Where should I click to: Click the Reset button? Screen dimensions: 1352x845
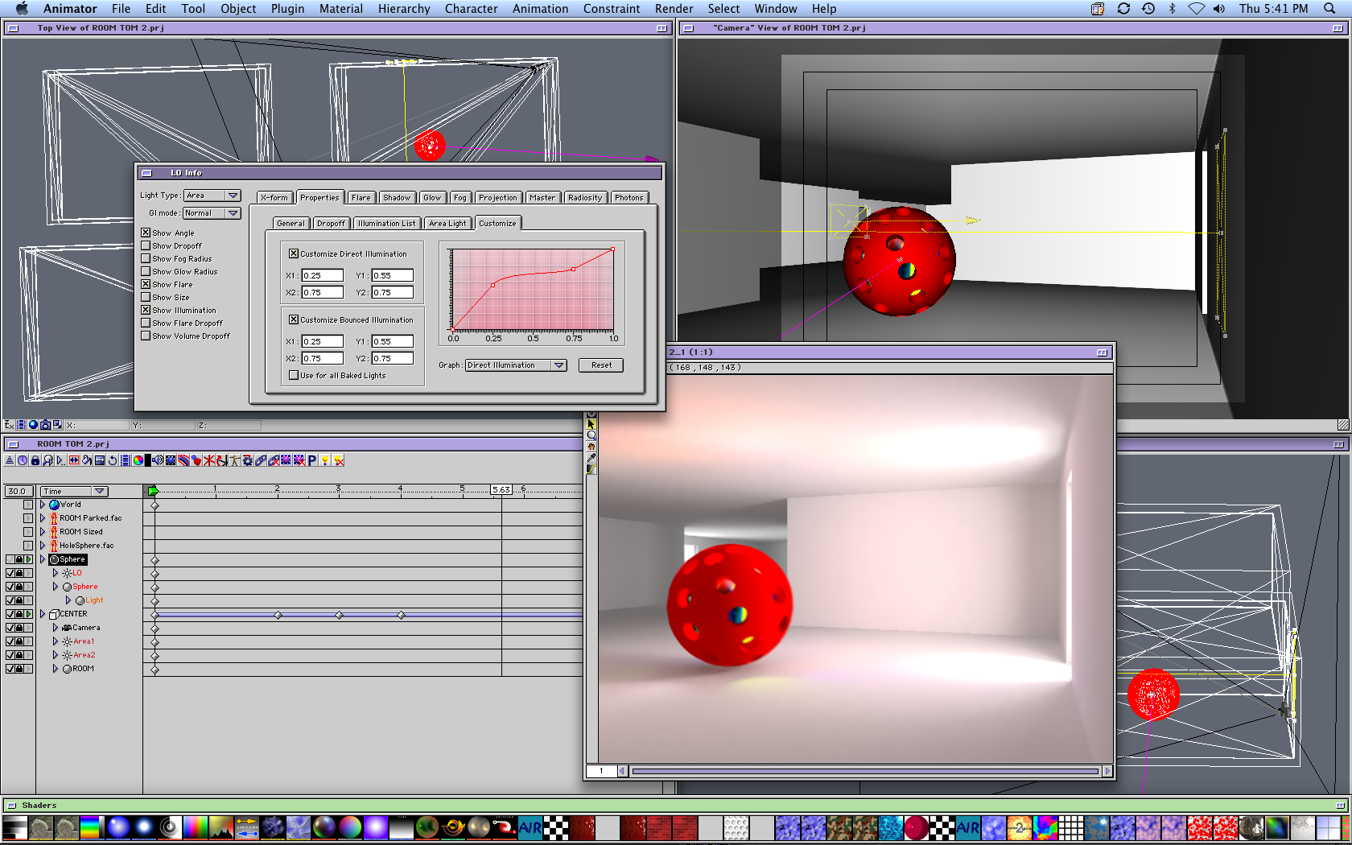[x=601, y=365]
